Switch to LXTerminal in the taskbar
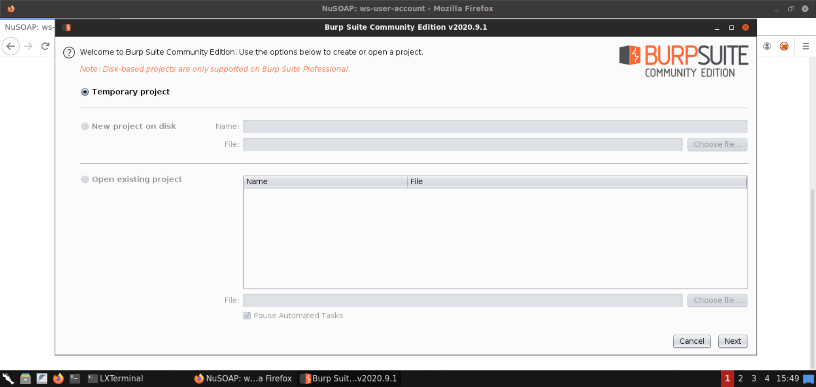 116,379
